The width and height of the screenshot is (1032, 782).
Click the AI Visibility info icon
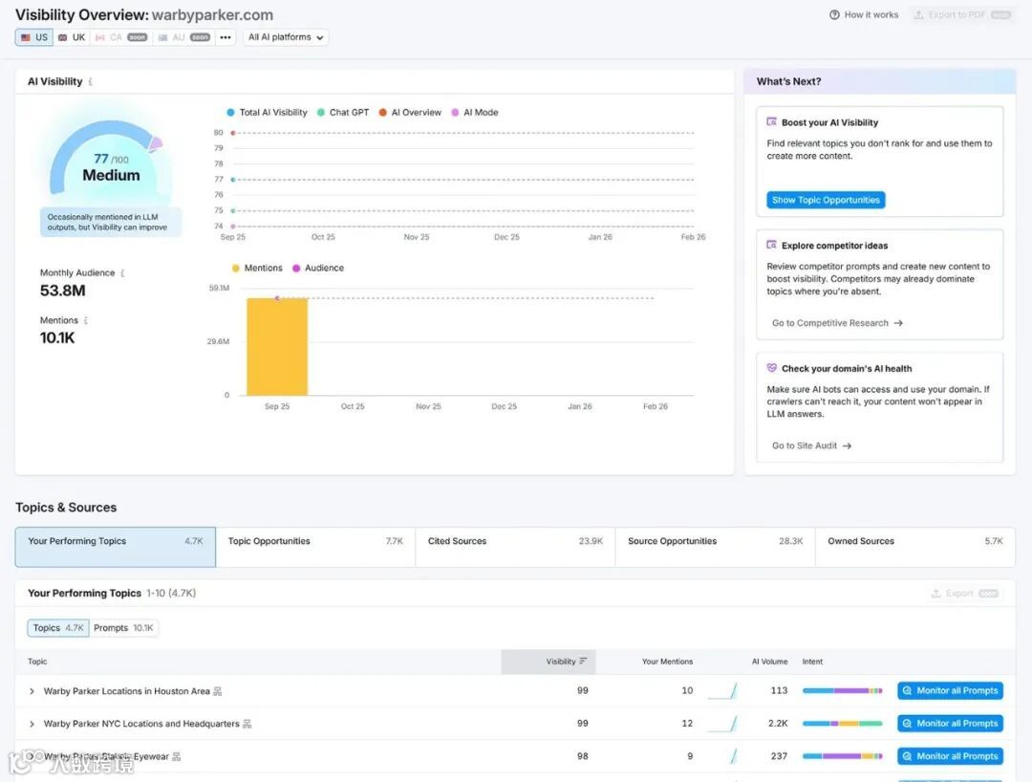(x=90, y=81)
